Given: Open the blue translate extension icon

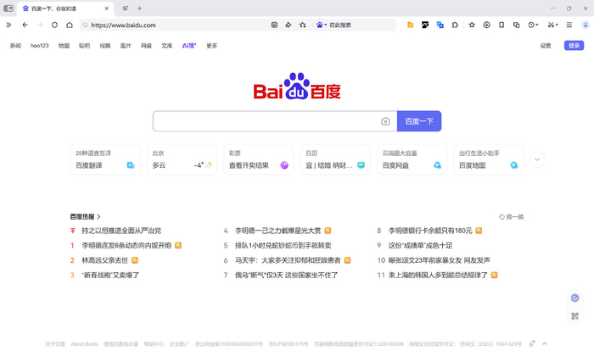Looking at the screenshot, I should 440,25.
